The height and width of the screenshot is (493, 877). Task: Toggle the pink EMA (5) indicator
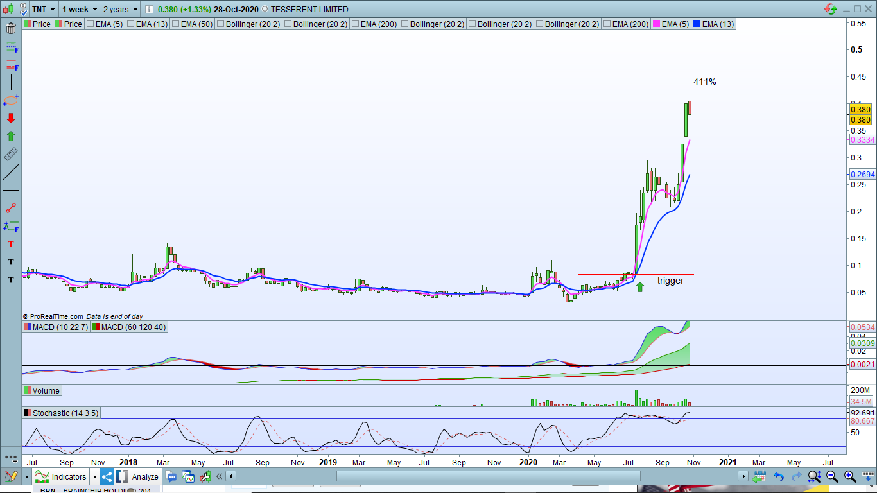tap(671, 24)
